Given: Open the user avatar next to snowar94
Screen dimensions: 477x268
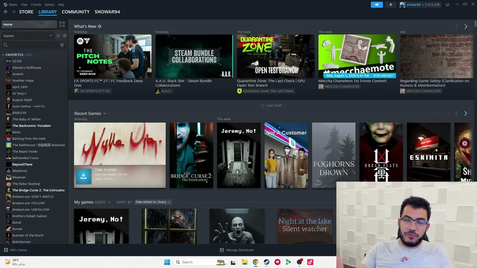Looking at the screenshot, I should click(402, 4).
